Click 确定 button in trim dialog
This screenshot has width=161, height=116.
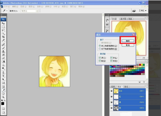point(128,41)
